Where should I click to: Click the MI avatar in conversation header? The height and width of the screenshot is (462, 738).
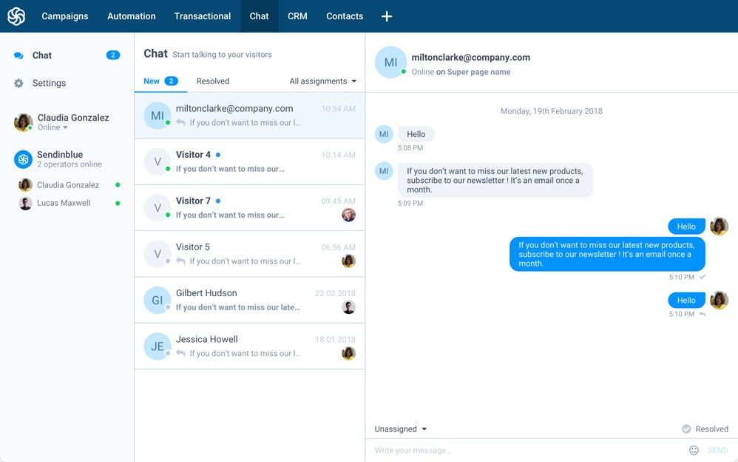pyautogui.click(x=390, y=63)
